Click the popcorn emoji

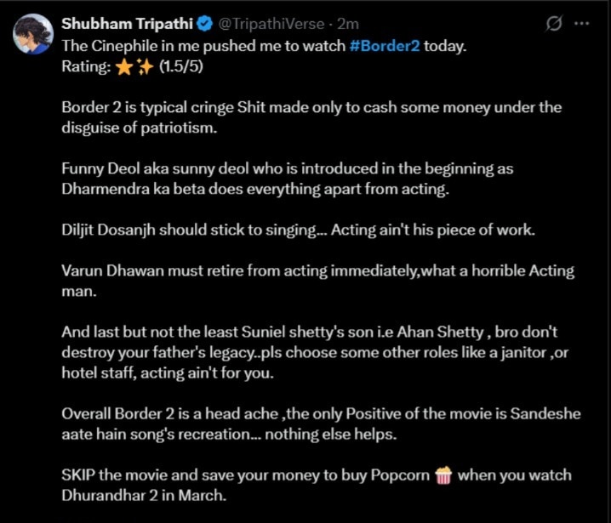point(443,475)
